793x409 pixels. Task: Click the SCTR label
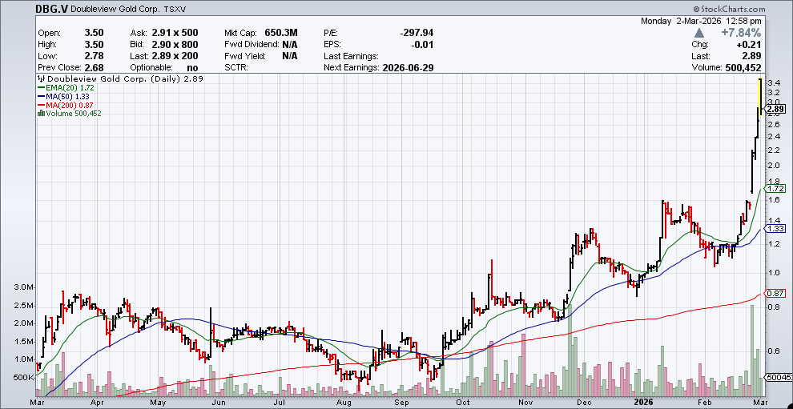[236, 68]
